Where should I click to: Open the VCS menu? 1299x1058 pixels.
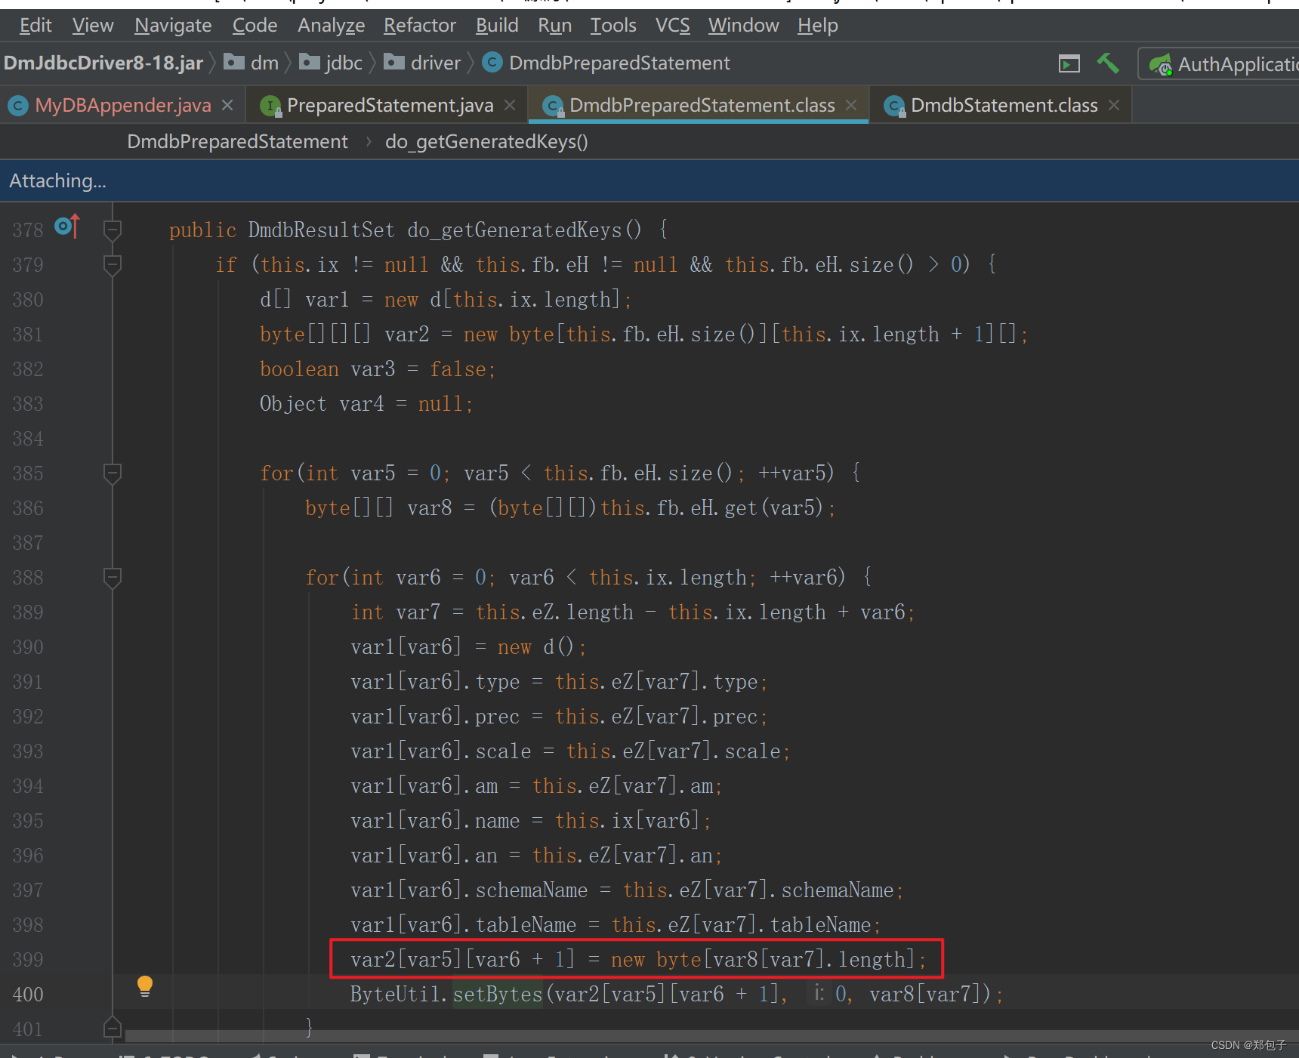[x=672, y=26]
